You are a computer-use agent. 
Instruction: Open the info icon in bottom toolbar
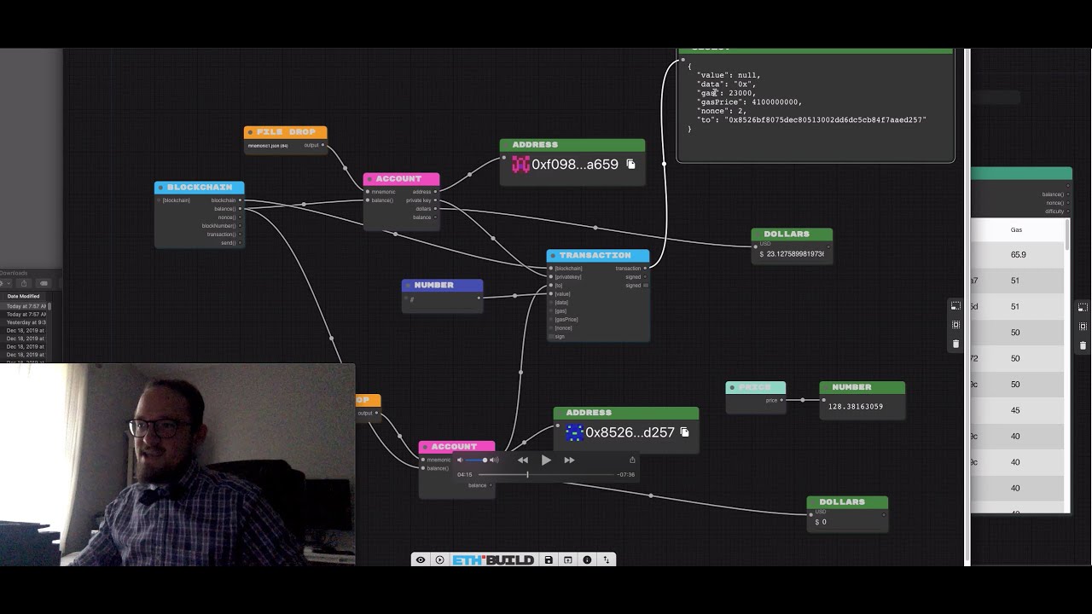coord(587,560)
